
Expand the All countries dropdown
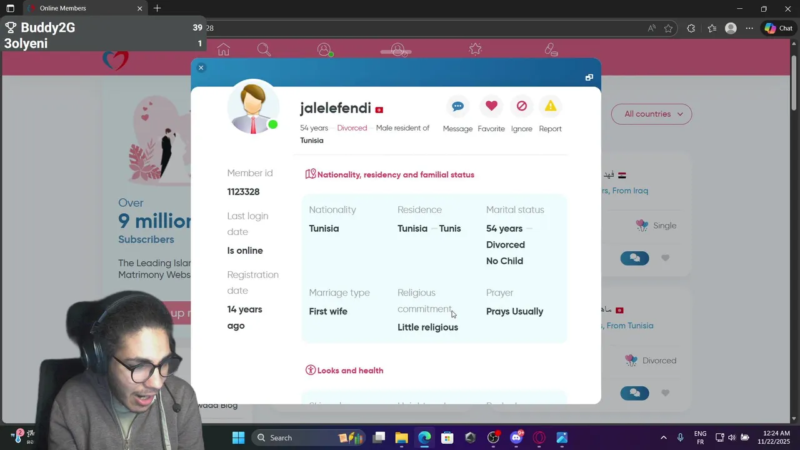point(651,114)
